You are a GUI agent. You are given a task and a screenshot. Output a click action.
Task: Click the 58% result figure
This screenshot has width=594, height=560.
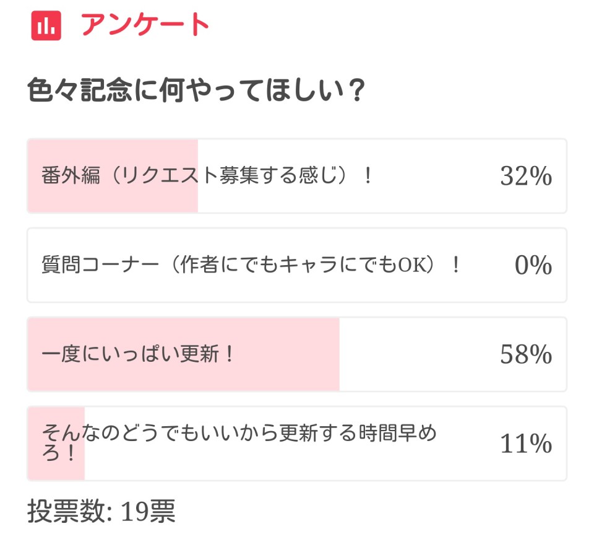[x=525, y=355]
